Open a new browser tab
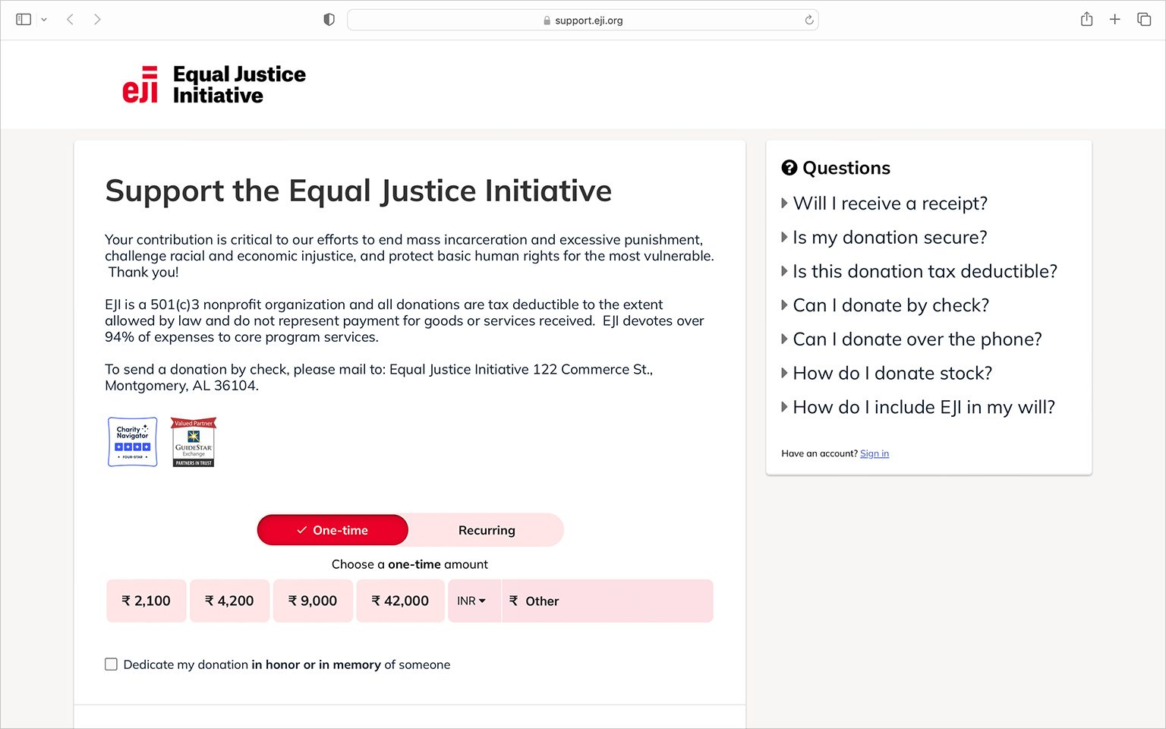1166x729 pixels. 1115,19
